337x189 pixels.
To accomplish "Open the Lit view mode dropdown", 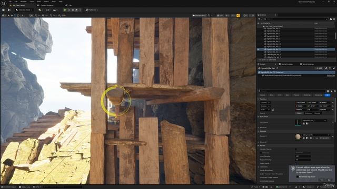I will click(220, 15).
